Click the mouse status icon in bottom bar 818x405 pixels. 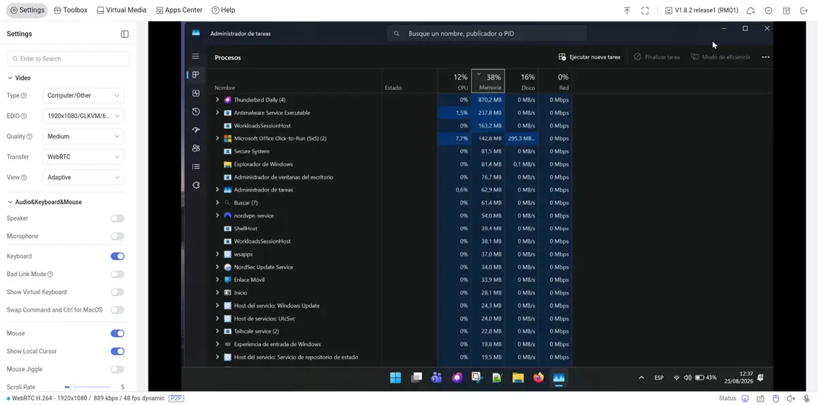coord(776,398)
